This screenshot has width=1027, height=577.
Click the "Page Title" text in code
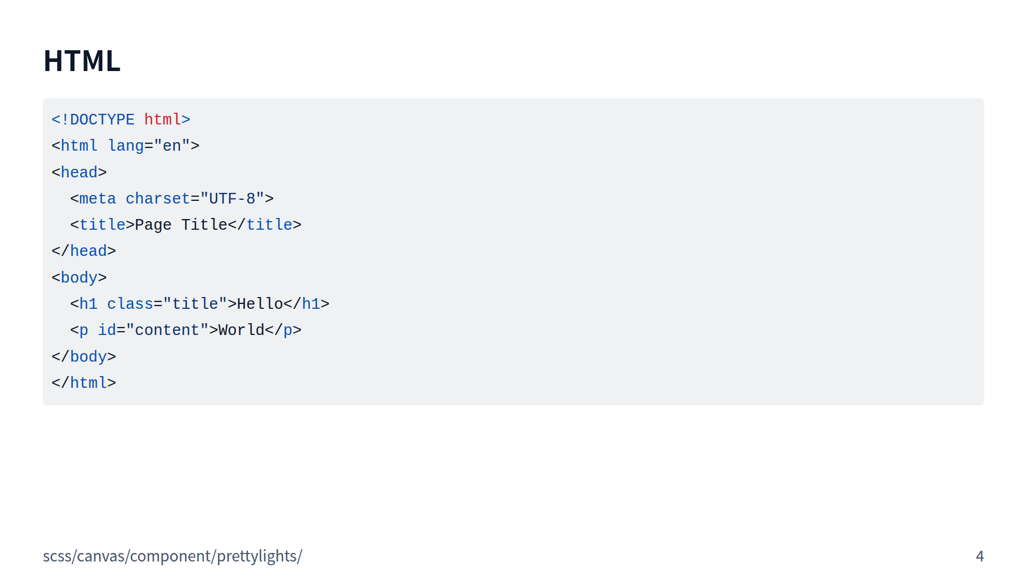point(181,225)
